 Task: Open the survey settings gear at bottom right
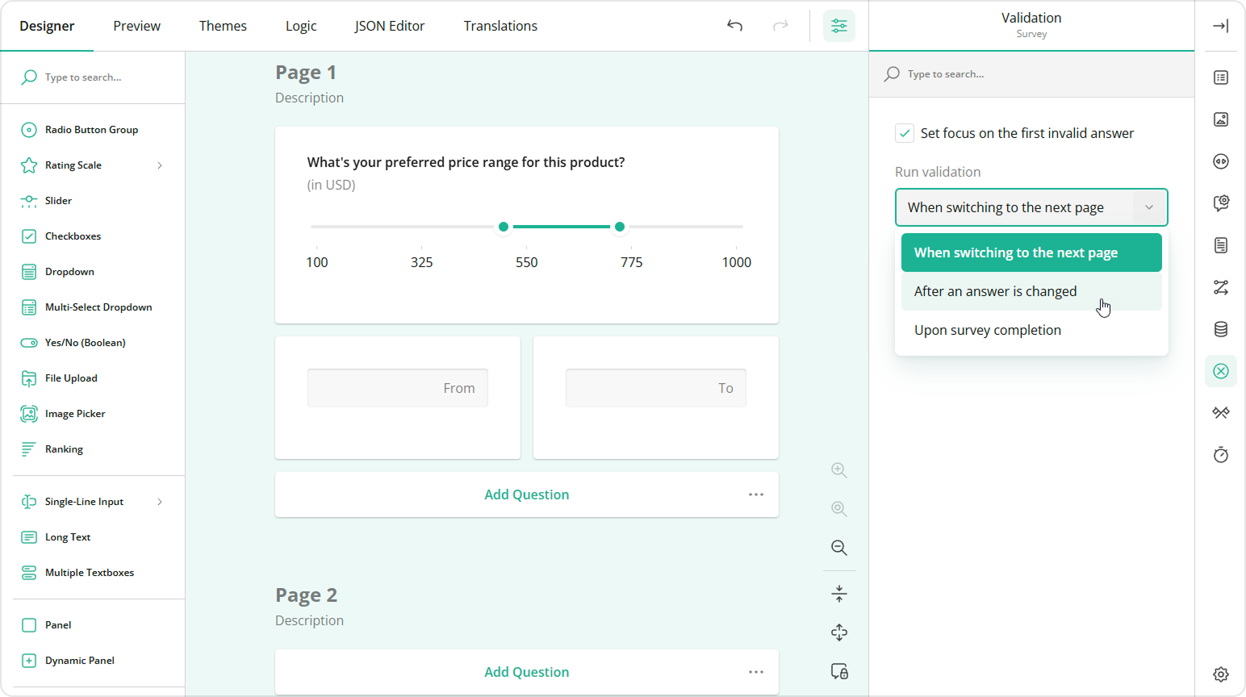1220,674
